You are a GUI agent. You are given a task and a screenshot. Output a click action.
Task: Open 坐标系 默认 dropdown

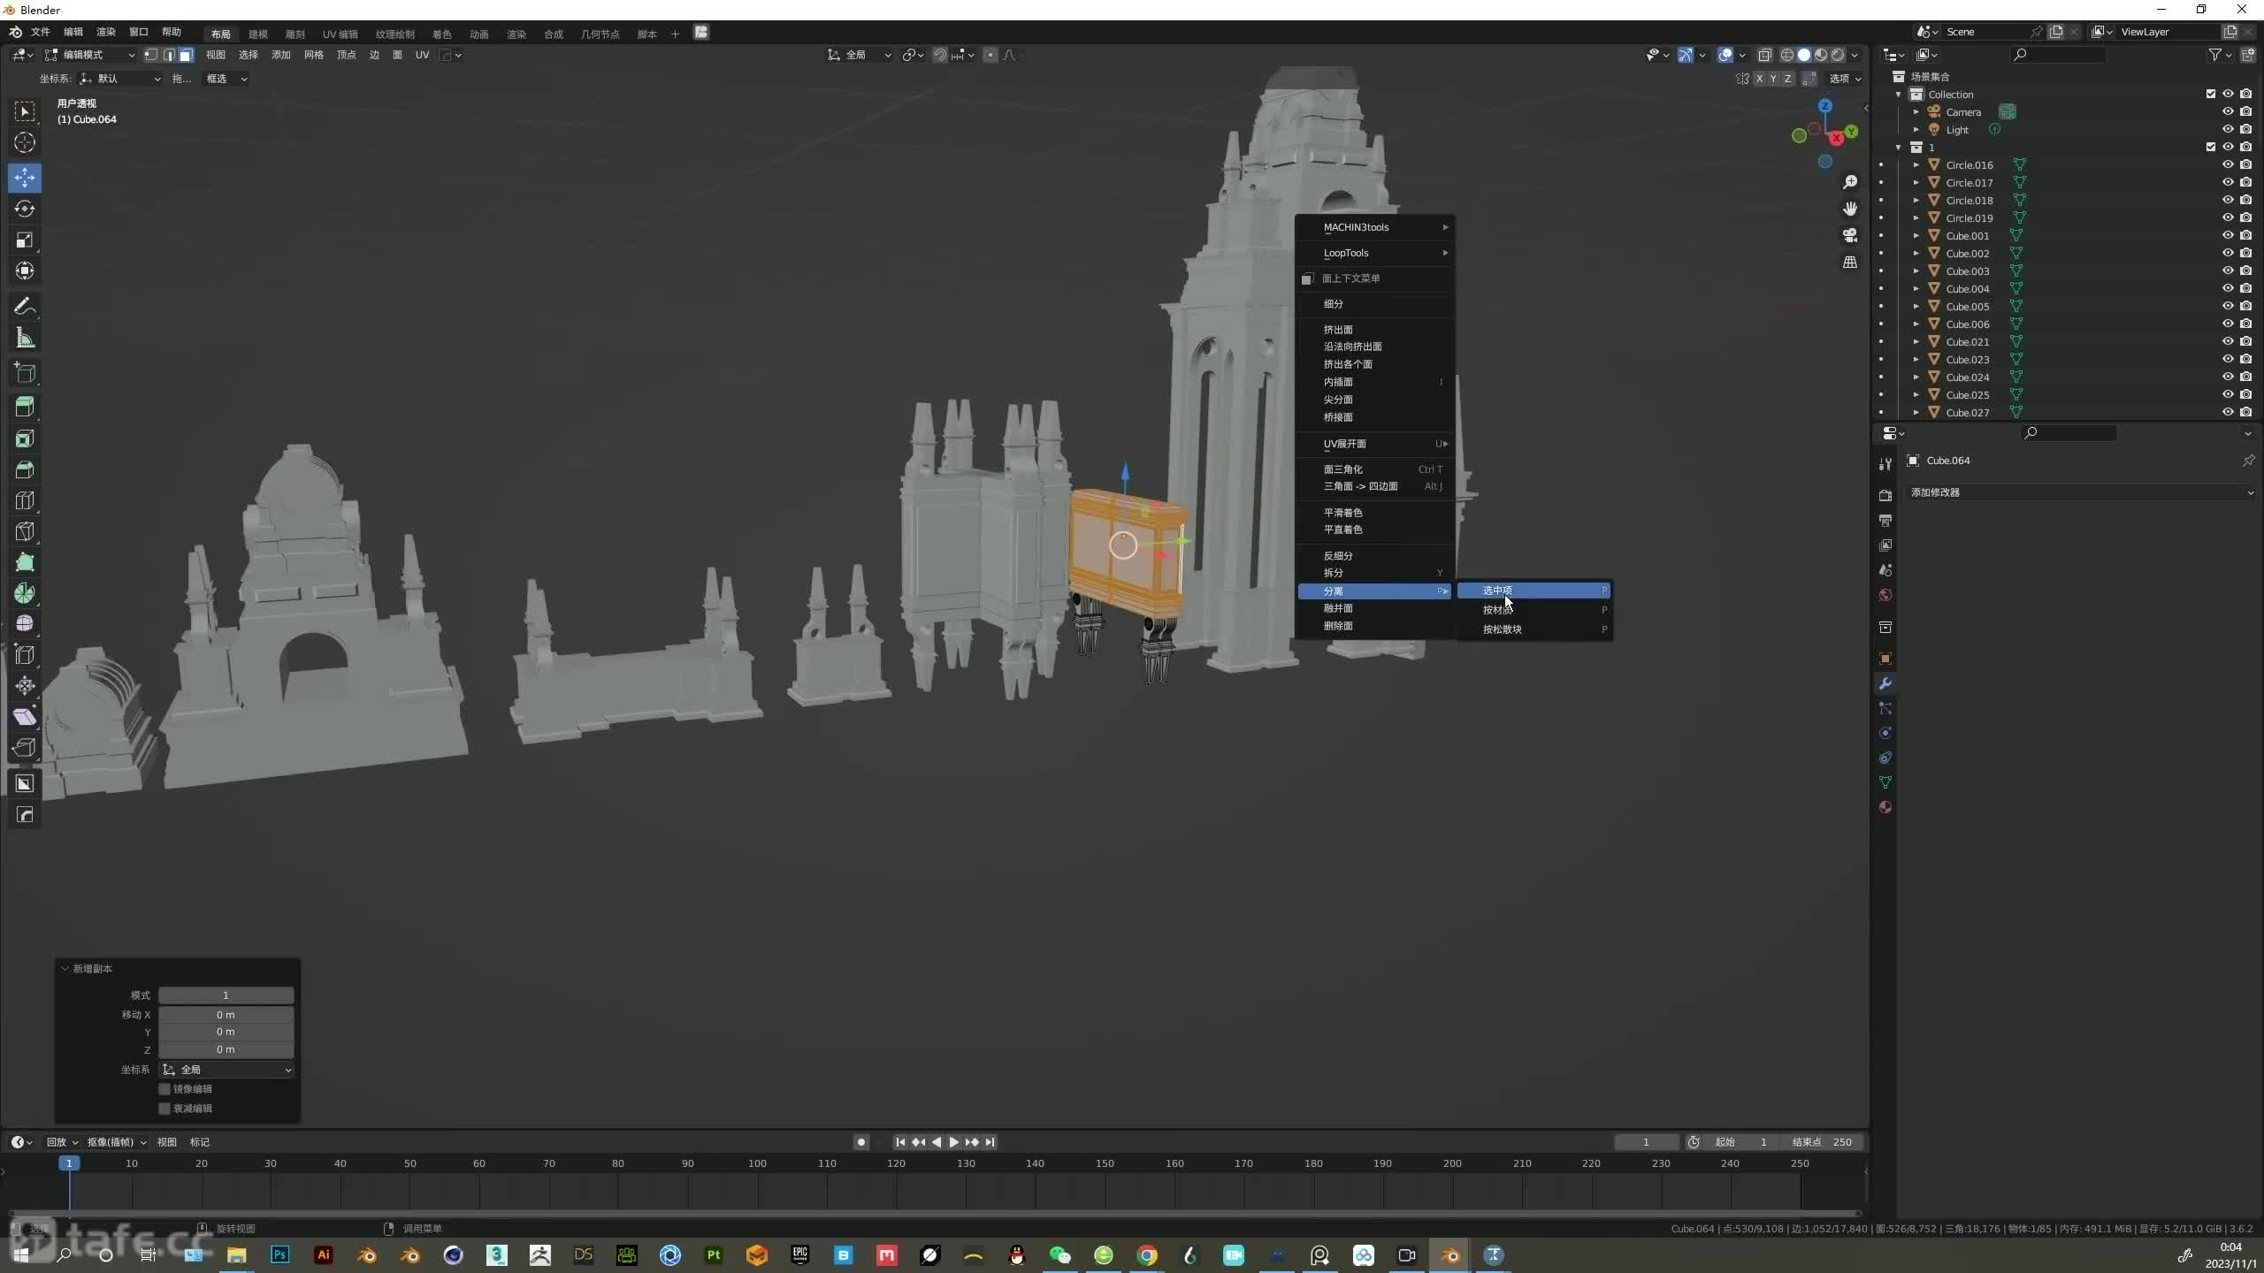point(120,79)
